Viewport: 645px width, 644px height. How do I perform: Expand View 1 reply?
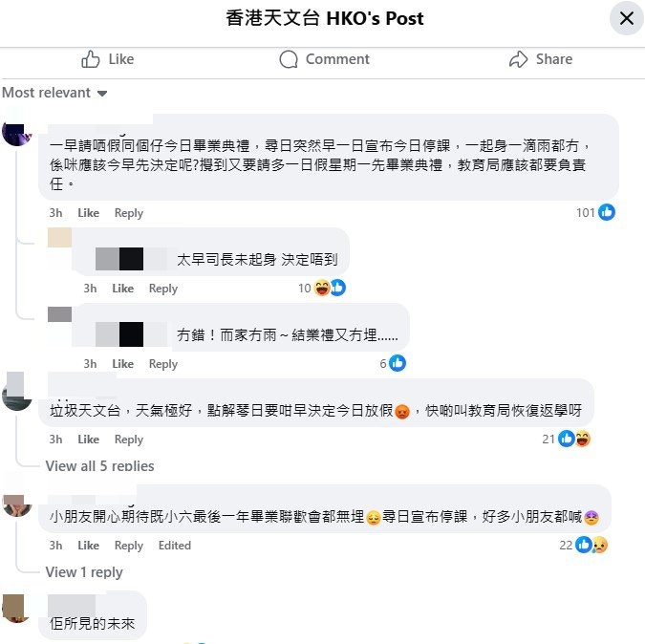coord(84,572)
